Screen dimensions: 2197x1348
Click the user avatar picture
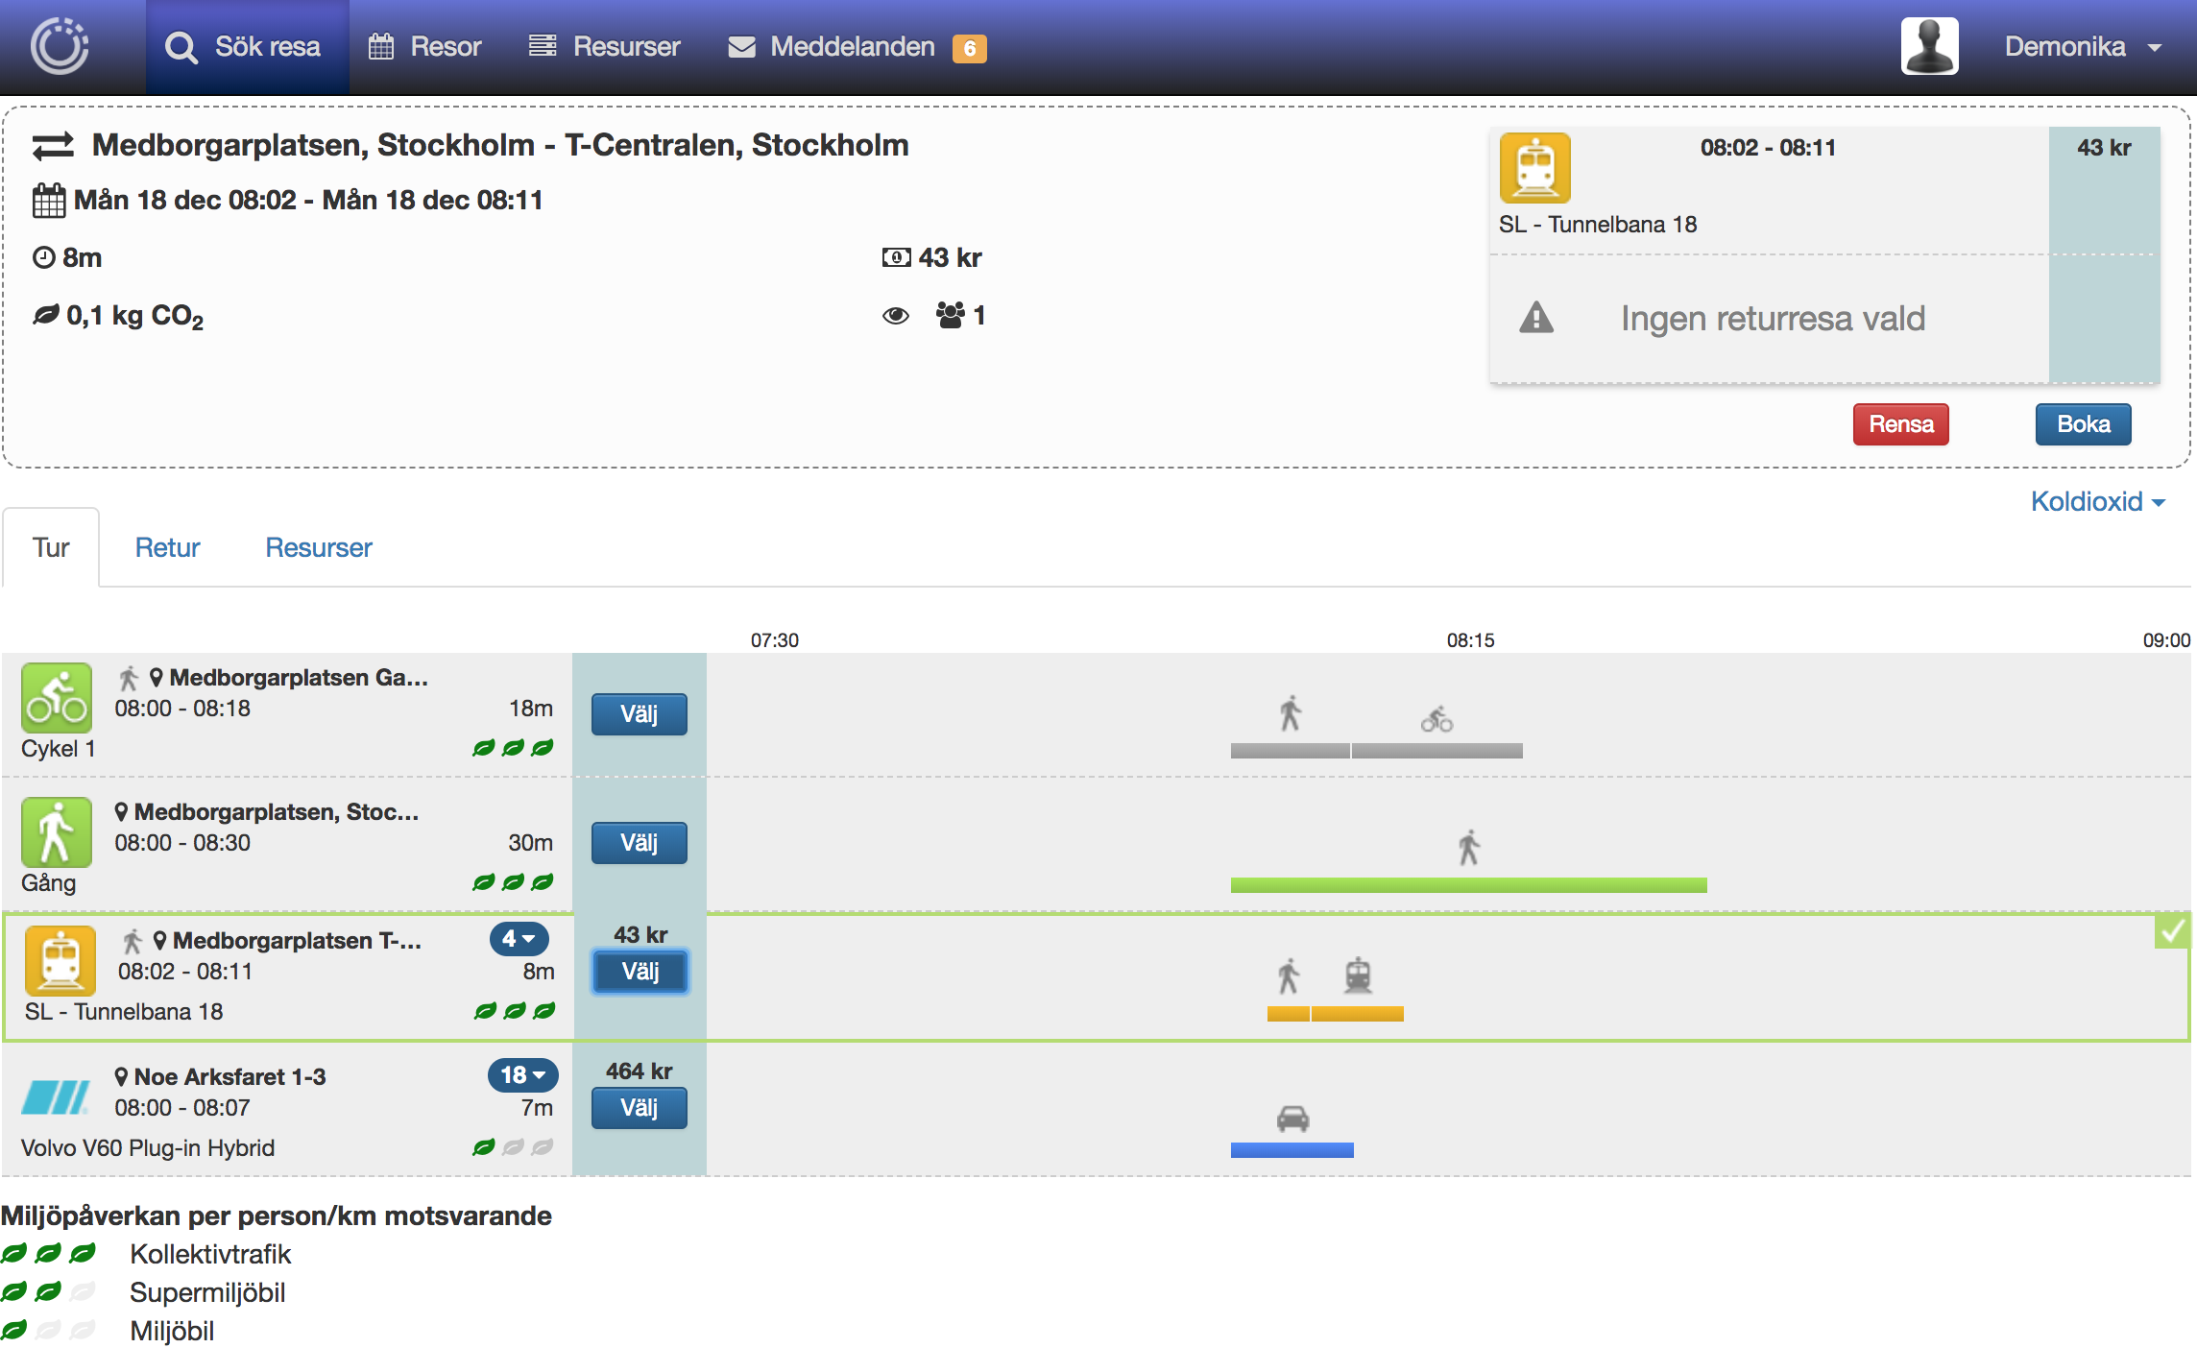[x=1929, y=46]
